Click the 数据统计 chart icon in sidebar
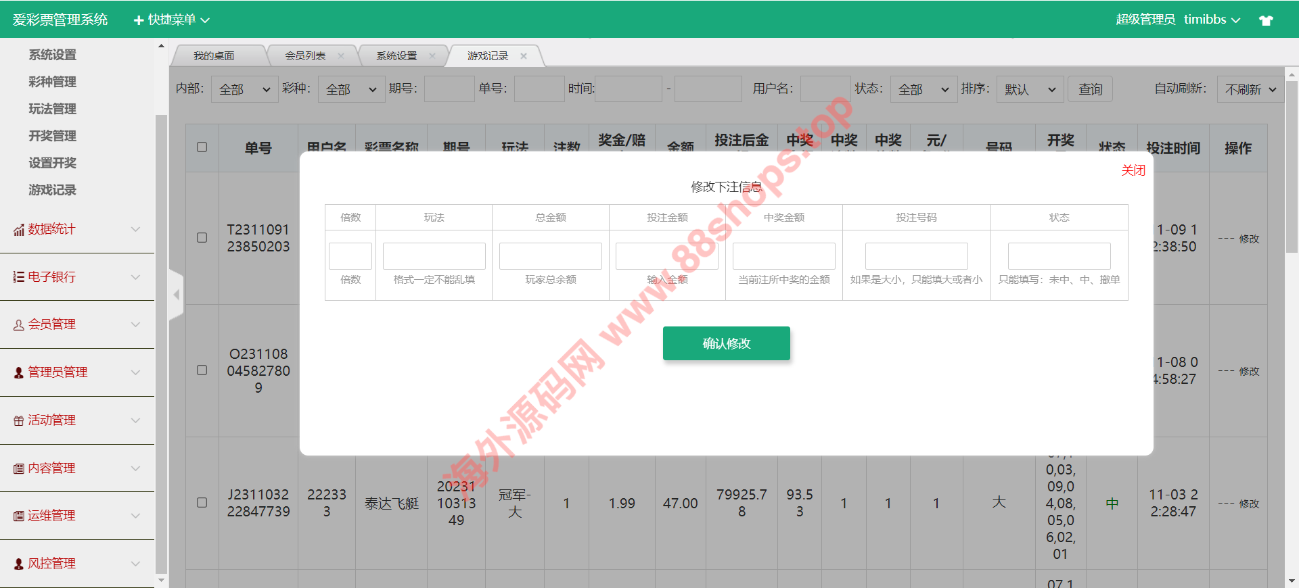The image size is (1299, 588). (x=19, y=230)
